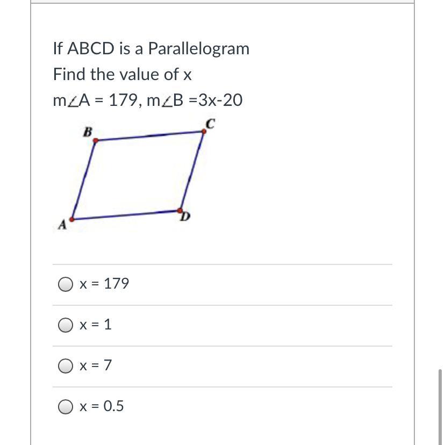Click the red vertex point B

point(96,140)
